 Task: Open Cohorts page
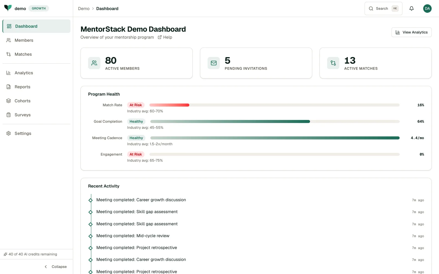(36, 101)
